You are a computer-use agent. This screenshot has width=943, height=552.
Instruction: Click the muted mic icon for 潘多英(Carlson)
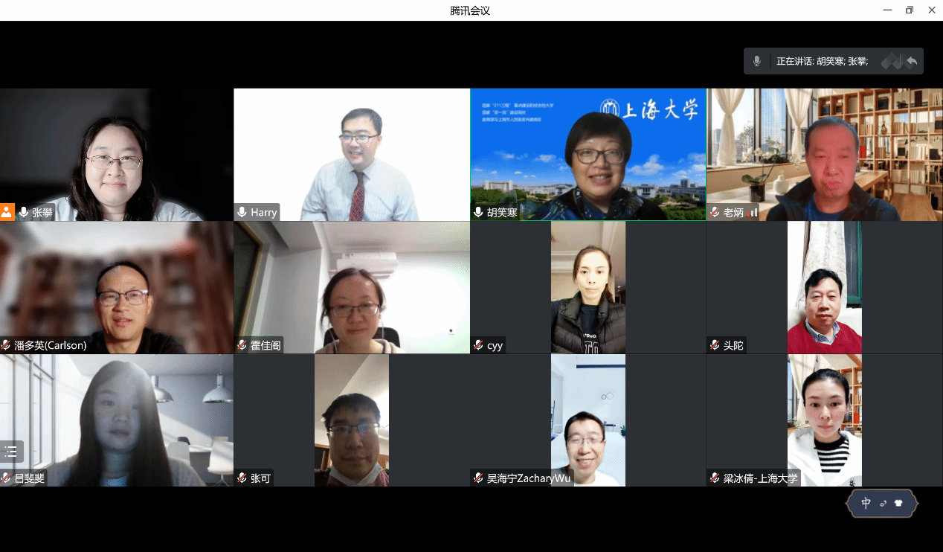point(6,345)
